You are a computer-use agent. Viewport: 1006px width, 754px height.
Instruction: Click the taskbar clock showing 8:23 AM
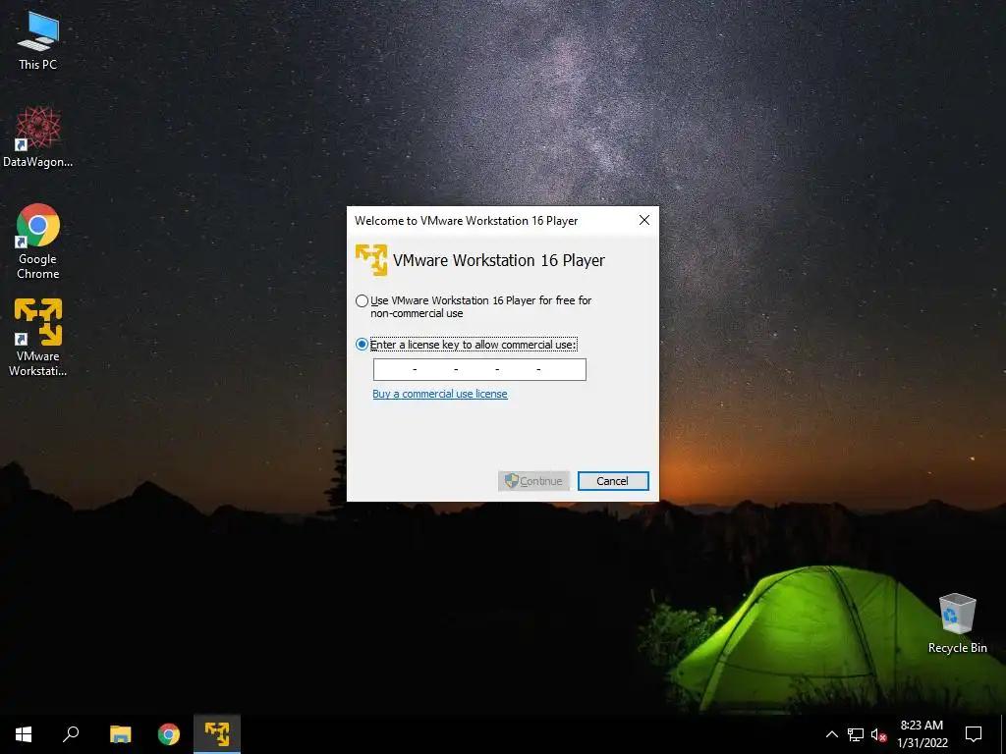pyautogui.click(x=922, y=734)
